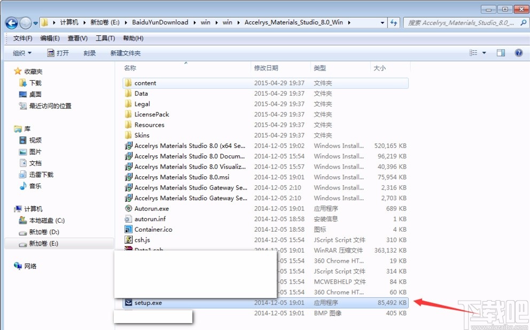Sort by 大小 column header
This screenshot has width=530, height=330.
point(379,68)
